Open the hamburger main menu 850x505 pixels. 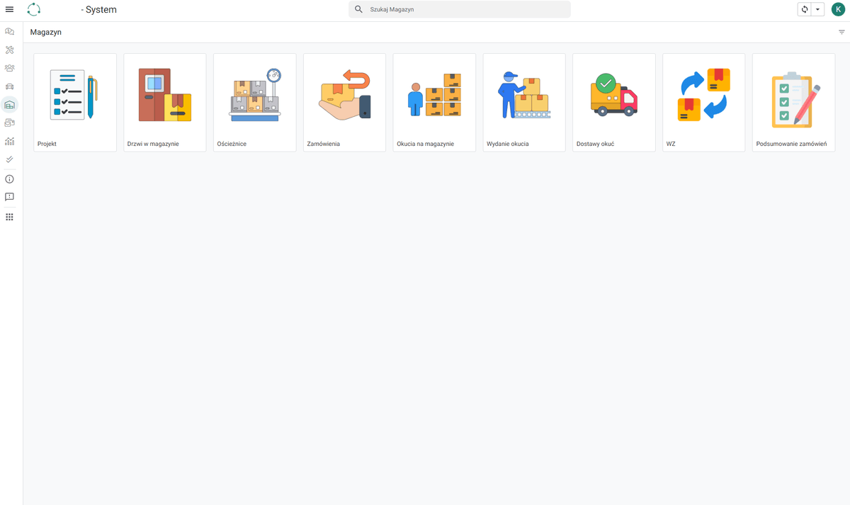click(9, 9)
